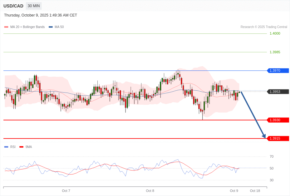290x196 pixels.
Task: Open the Research © 2025 Trading Central credit
Action: (x=264, y=27)
